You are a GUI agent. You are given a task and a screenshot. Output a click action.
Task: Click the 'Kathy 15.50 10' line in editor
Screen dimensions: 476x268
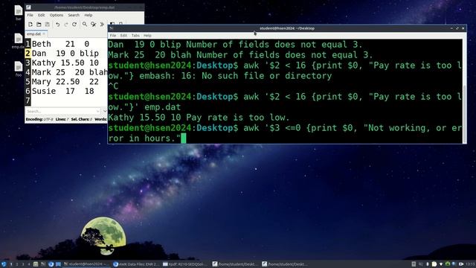[x=65, y=63]
